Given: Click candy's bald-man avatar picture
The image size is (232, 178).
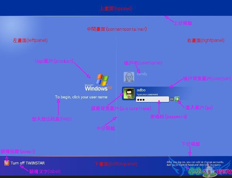Looking at the screenshot, I should point(129,77).
